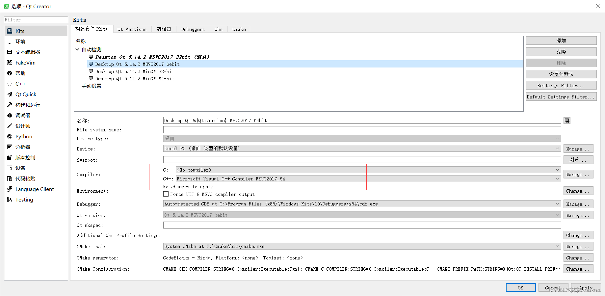Click Manage... next to CMake Tool
605x296 pixels.
[x=578, y=247]
